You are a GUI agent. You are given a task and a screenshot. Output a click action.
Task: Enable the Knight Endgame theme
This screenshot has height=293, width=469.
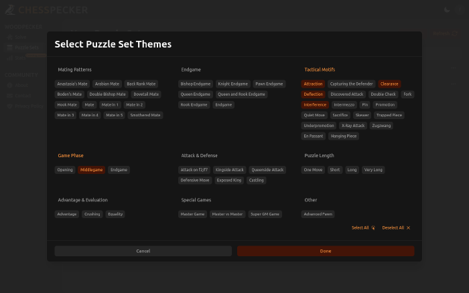pyautogui.click(x=233, y=84)
